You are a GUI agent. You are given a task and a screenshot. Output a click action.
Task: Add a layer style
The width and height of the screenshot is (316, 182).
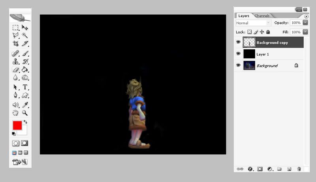250,169
